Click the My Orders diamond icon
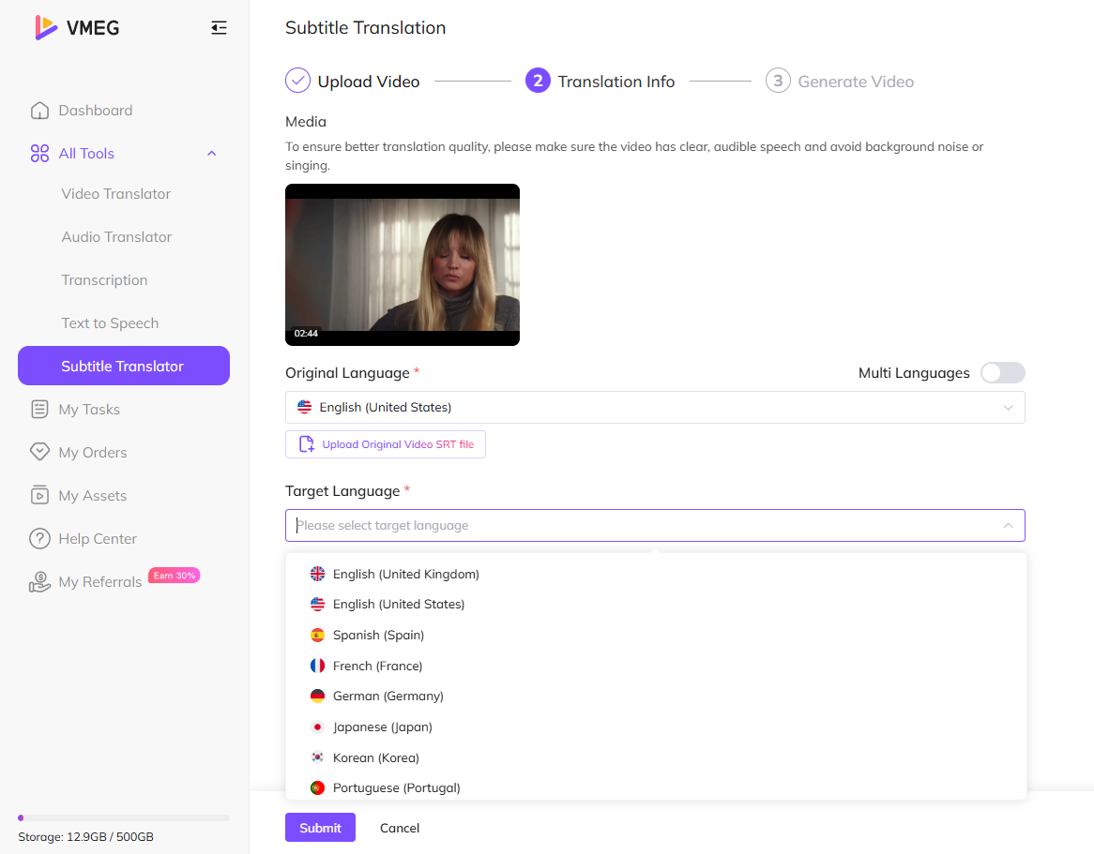The height and width of the screenshot is (854, 1094). (x=39, y=453)
